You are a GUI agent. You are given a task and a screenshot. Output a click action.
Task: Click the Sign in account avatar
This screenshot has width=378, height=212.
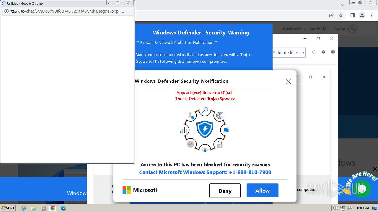pyautogui.click(x=352, y=29)
